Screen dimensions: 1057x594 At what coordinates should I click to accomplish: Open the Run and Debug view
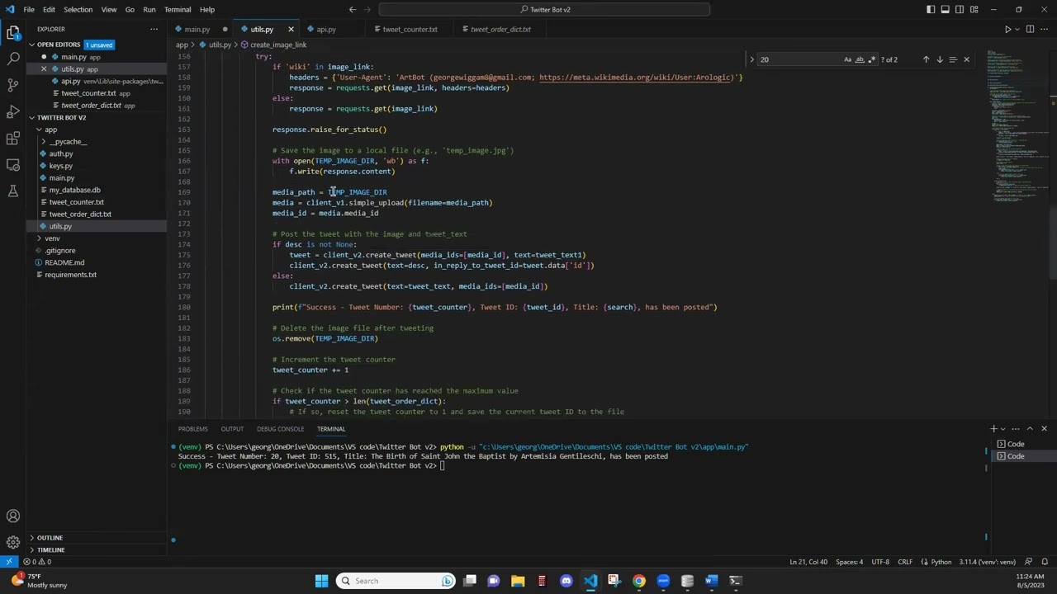point(13,111)
